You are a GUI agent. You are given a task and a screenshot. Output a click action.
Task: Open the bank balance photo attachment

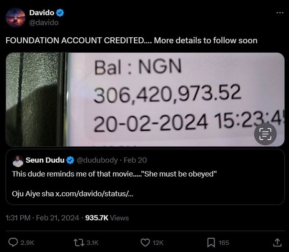click(x=145, y=100)
